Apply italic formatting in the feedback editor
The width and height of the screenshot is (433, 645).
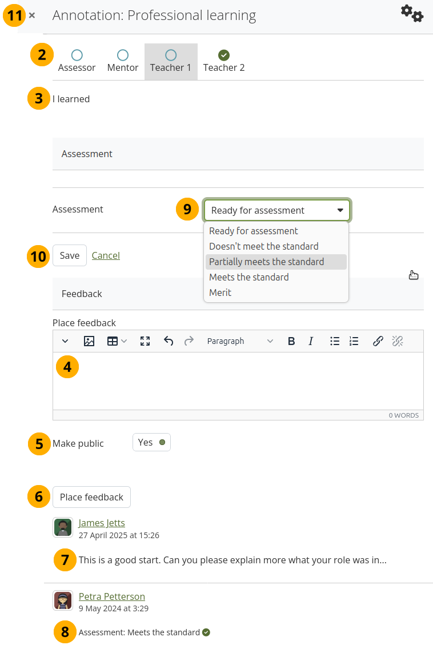311,341
